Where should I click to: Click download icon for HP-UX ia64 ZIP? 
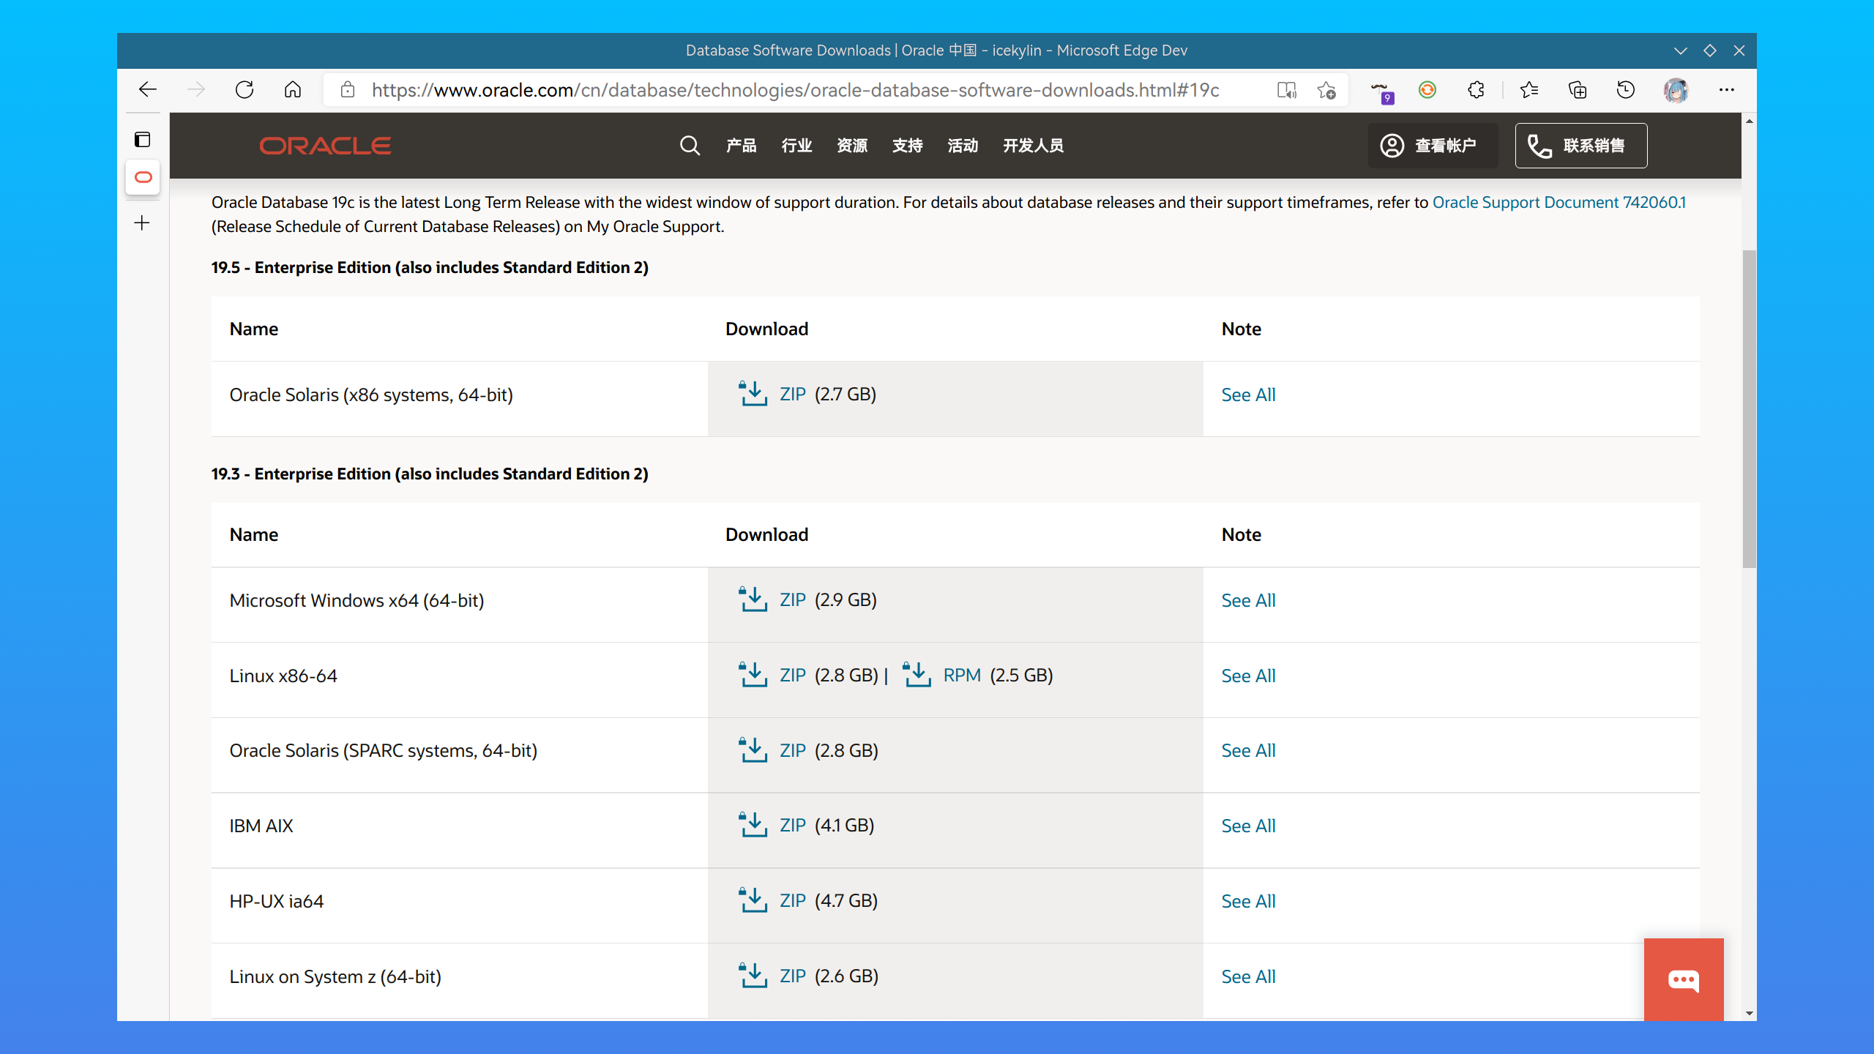(753, 900)
